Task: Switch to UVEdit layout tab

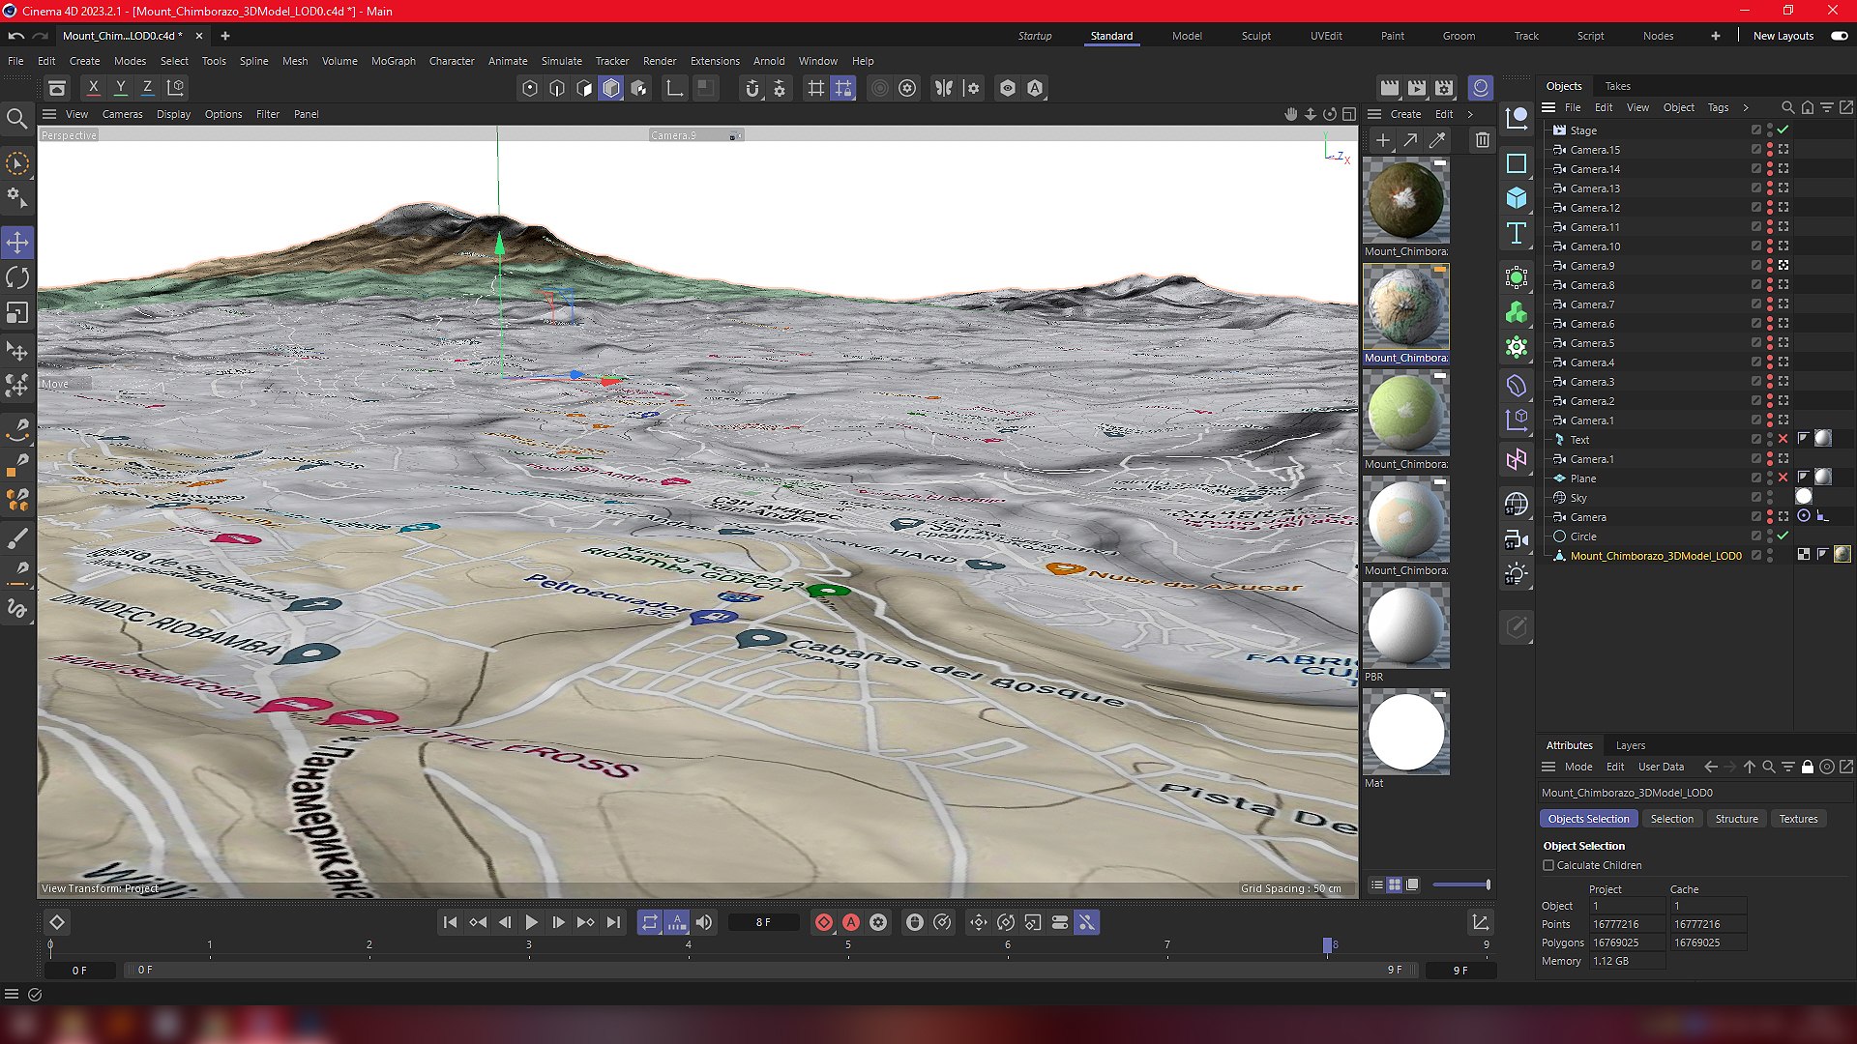Action: 1326,36
